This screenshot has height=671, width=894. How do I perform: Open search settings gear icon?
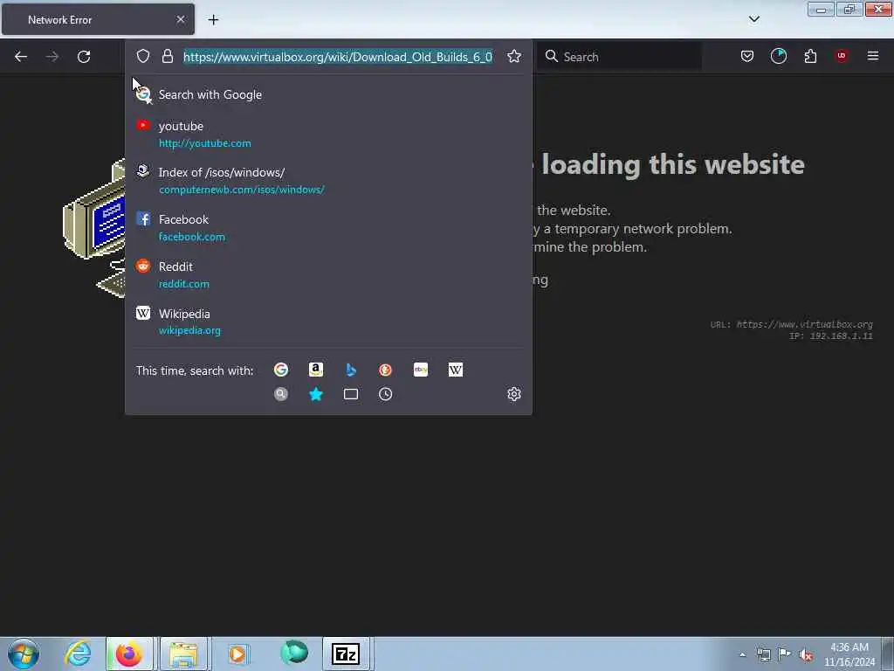514,394
